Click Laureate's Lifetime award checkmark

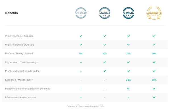click(x=154, y=98)
